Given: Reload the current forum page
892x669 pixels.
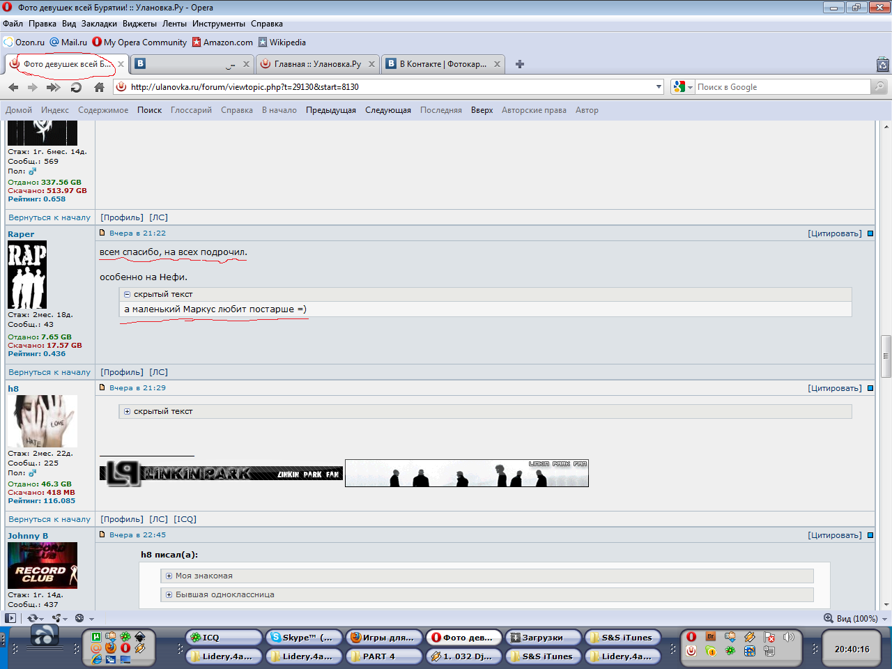Looking at the screenshot, I should pos(76,87).
